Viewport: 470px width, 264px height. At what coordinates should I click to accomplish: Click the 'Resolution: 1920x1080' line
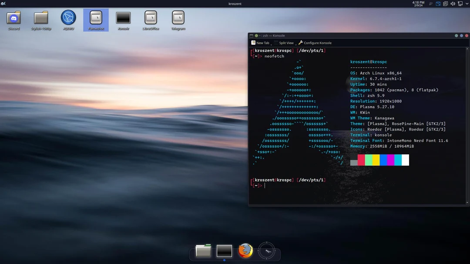point(376,101)
